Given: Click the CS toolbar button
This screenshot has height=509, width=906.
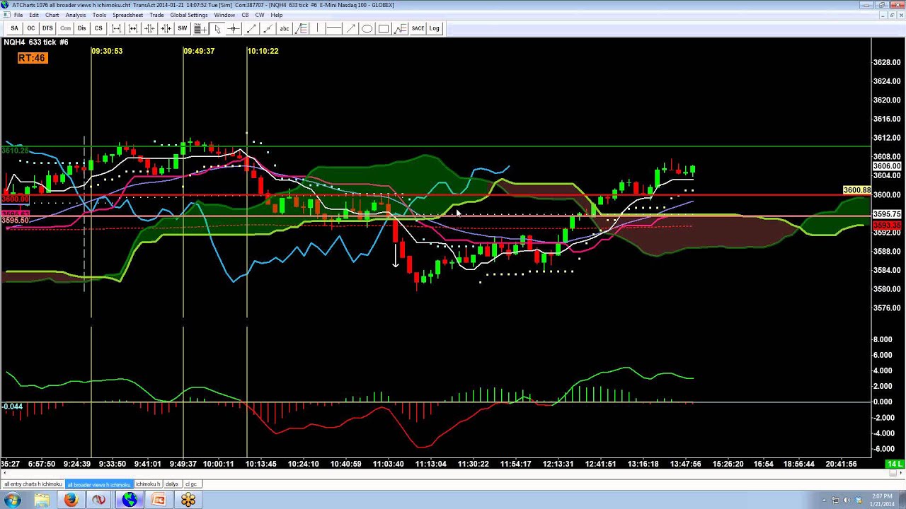Looking at the screenshot, I should coord(98,28).
